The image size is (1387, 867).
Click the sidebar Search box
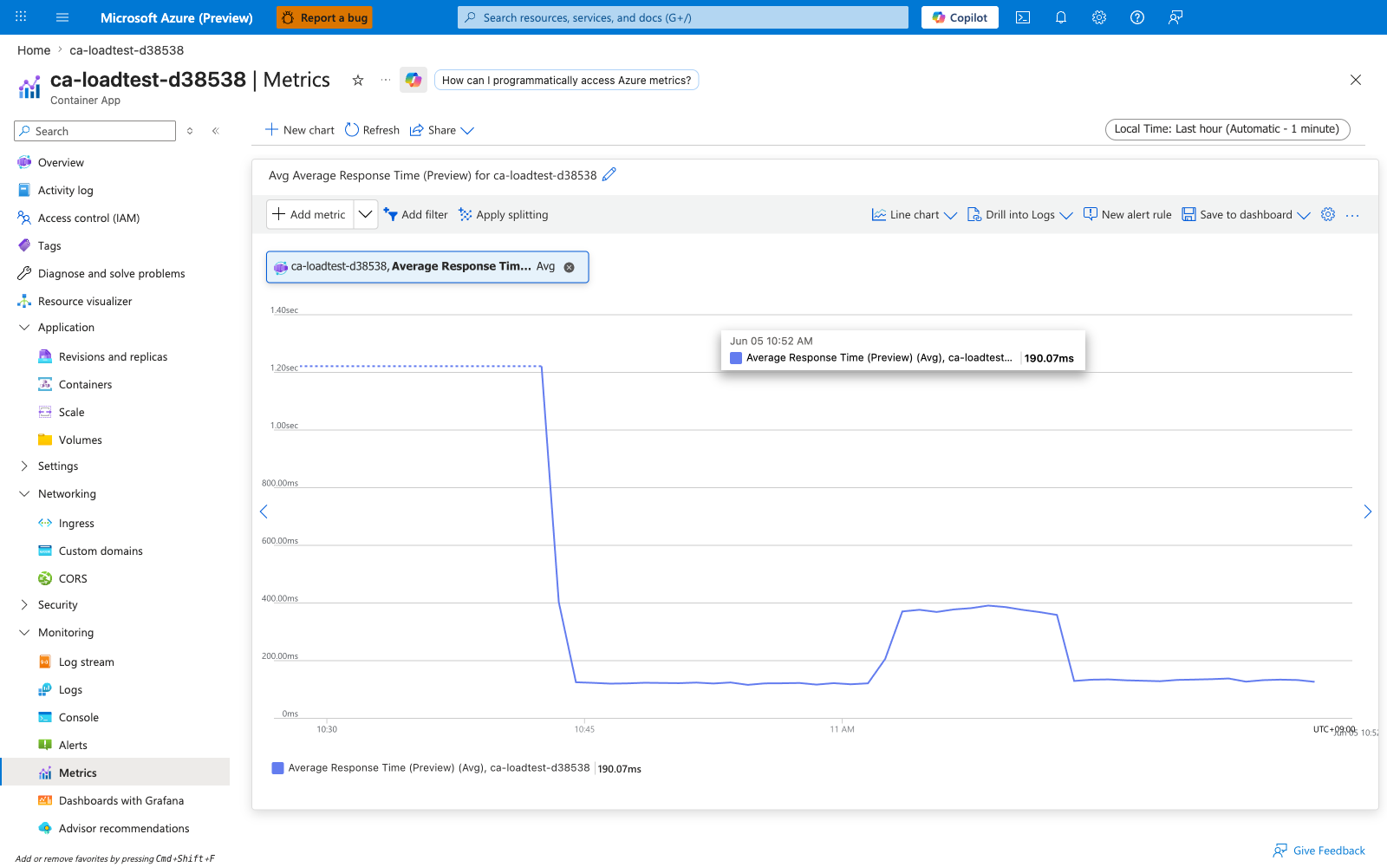coord(95,131)
